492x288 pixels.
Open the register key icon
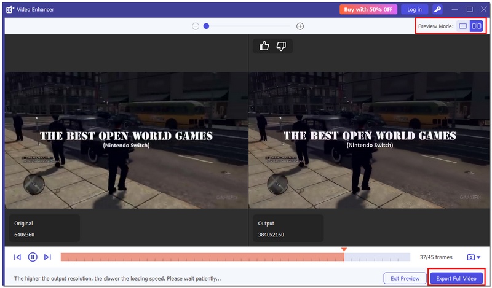pyautogui.click(x=437, y=9)
